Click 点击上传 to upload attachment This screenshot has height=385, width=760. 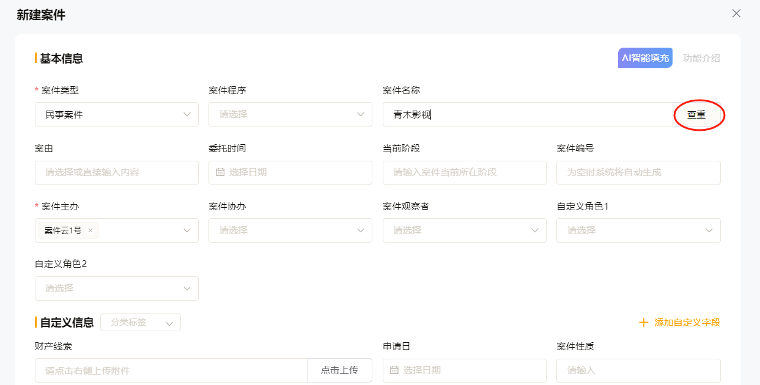click(x=339, y=370)
